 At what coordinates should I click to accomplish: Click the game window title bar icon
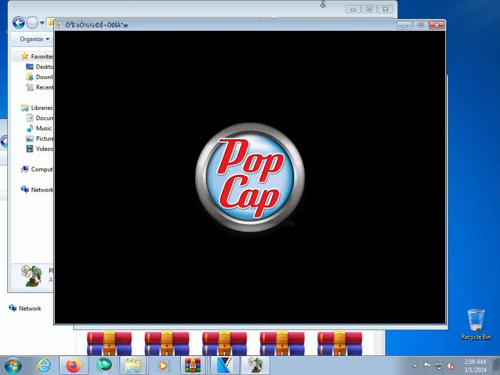(x=59, y=25)
